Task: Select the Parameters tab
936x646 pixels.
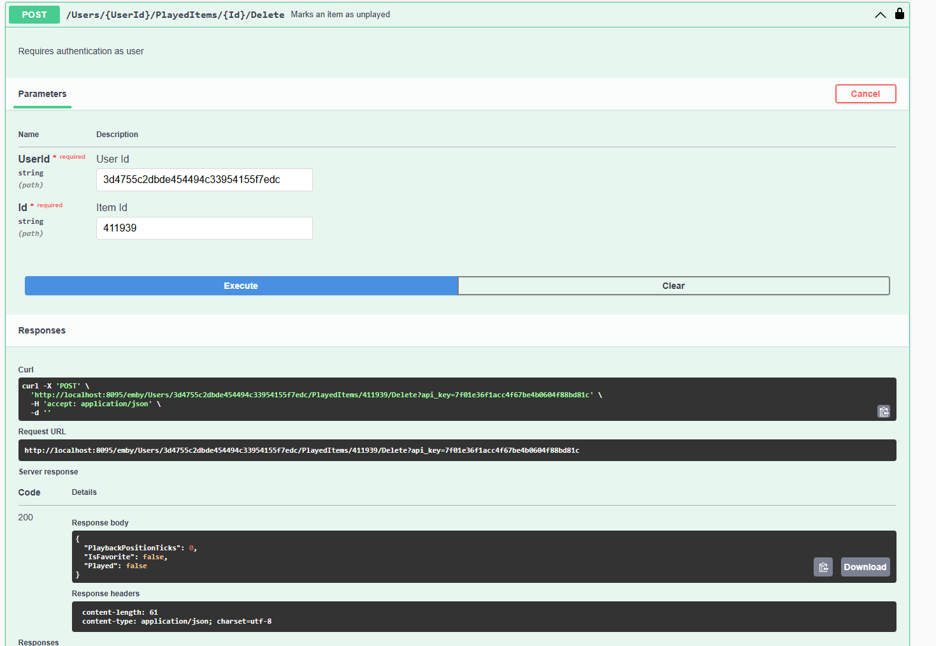Action: tap(42, 94)
